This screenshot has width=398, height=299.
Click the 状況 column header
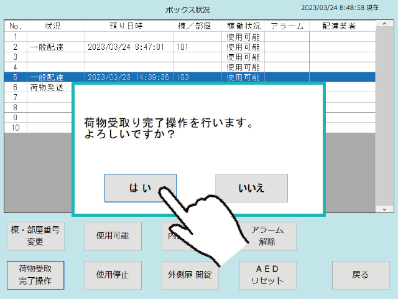(53, 26)
